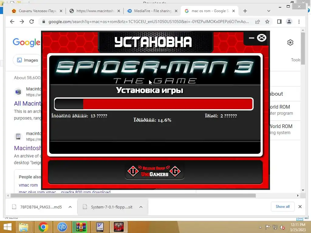
Task: Open Chrome from taskbar
Action: coord(43,227)
